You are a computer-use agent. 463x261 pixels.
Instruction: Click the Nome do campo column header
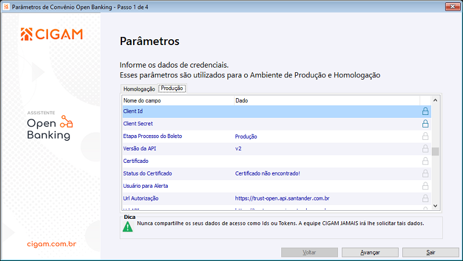pos(178,100)
